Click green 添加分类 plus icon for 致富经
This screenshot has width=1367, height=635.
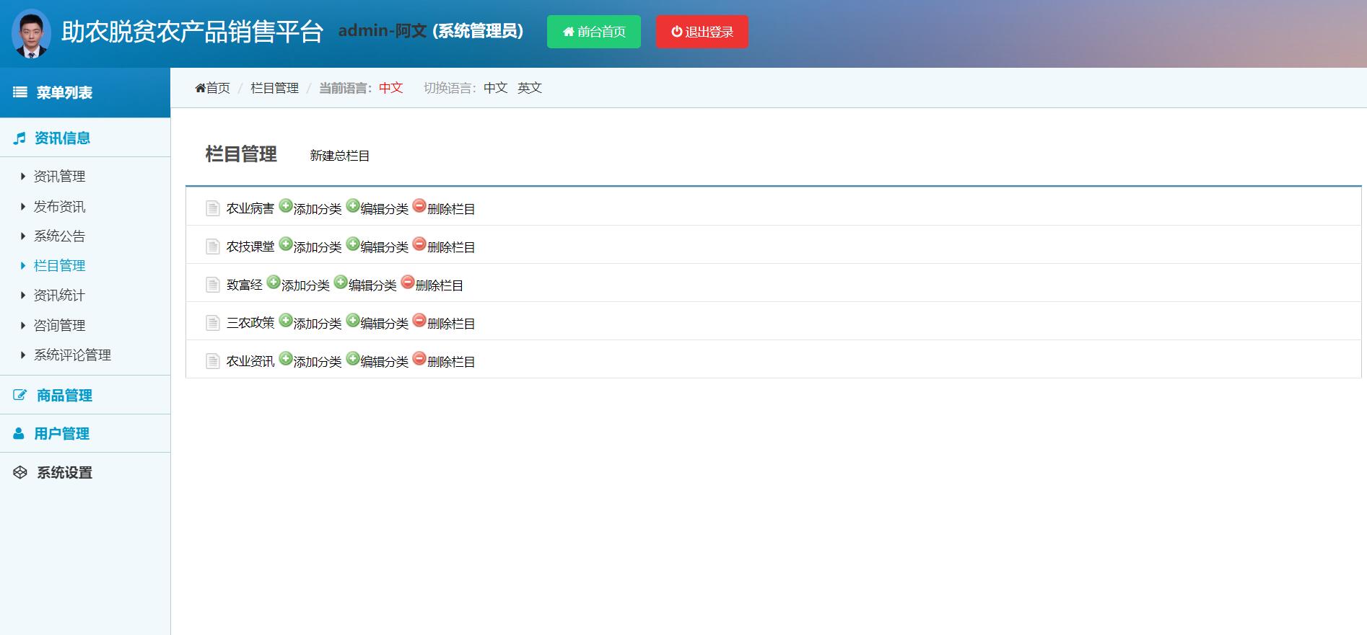274,282
